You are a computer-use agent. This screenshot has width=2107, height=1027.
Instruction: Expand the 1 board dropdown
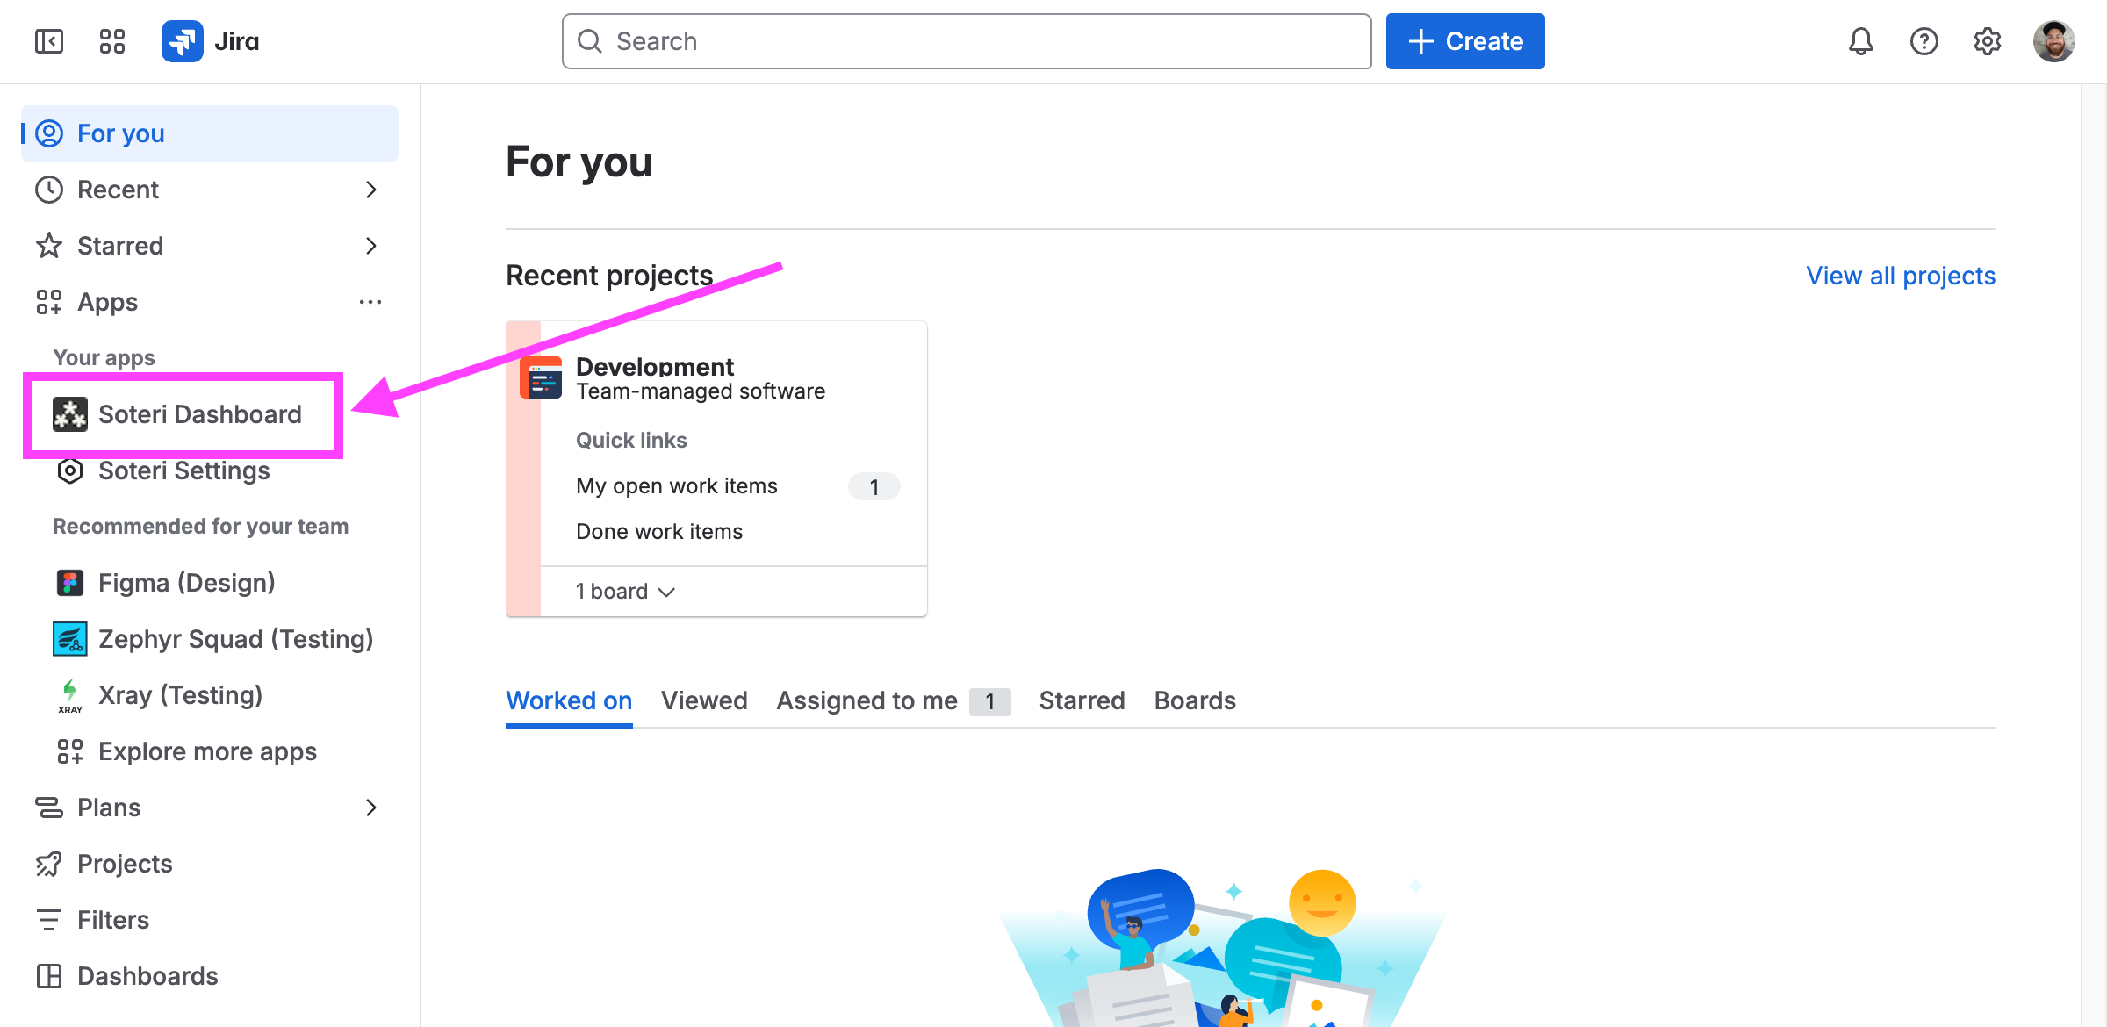(625, 592)
